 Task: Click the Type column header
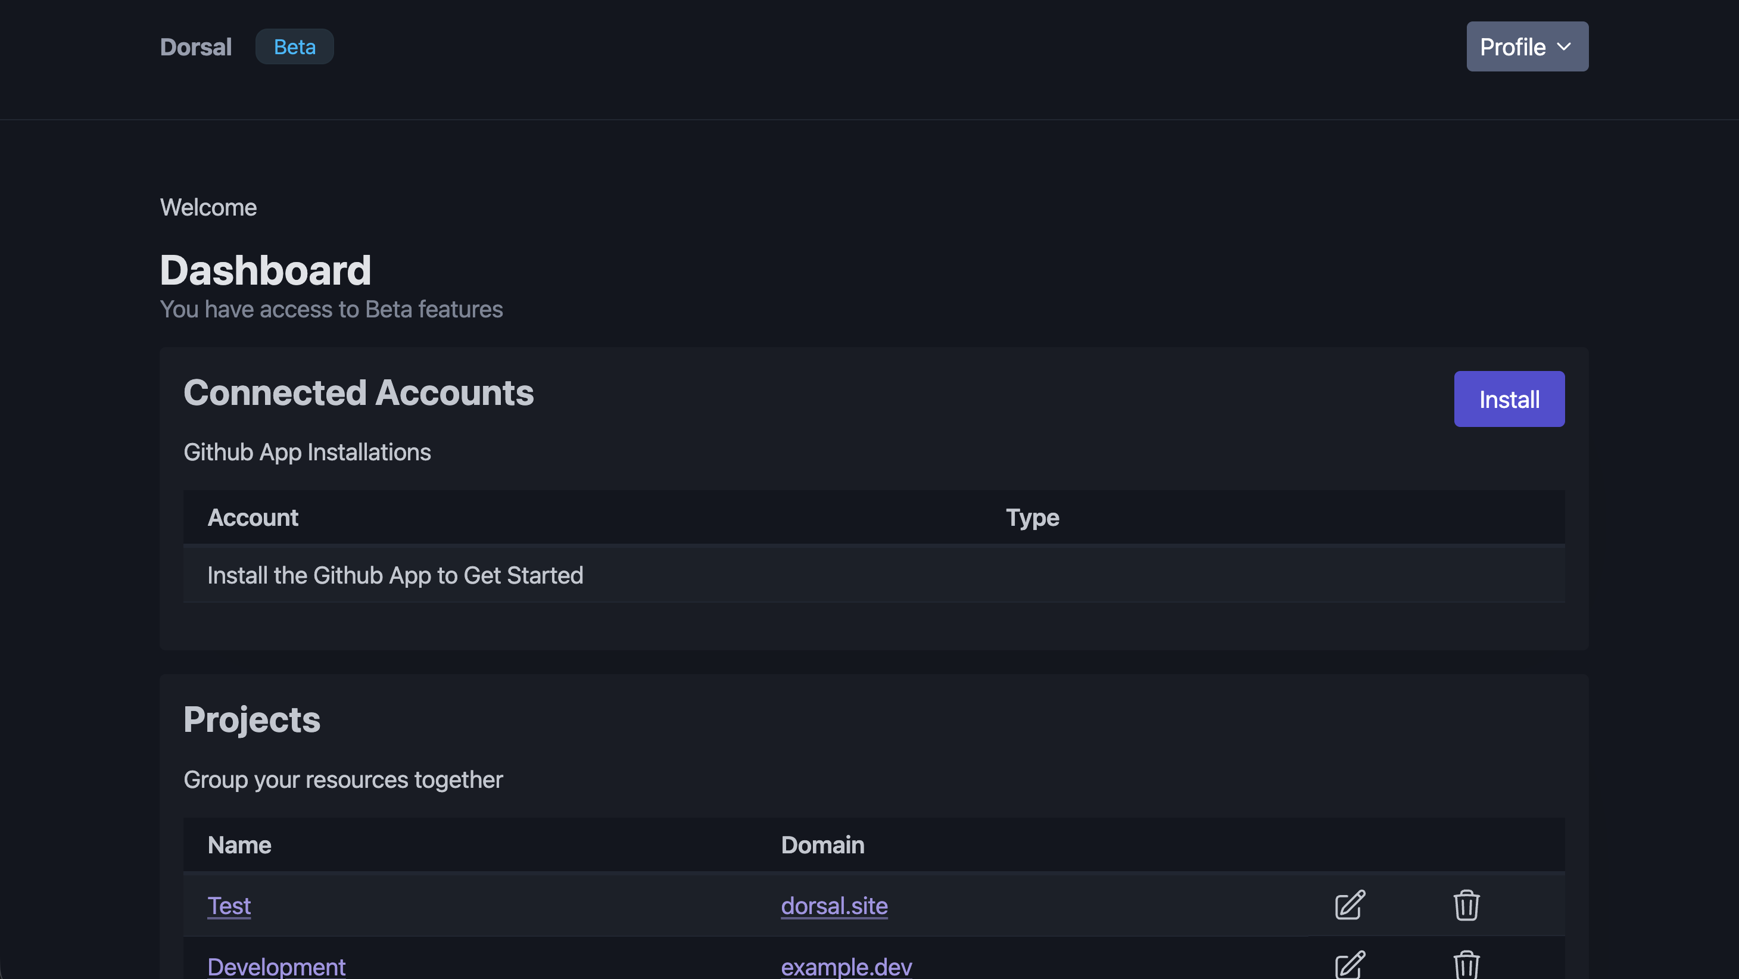coord(1032,517)
